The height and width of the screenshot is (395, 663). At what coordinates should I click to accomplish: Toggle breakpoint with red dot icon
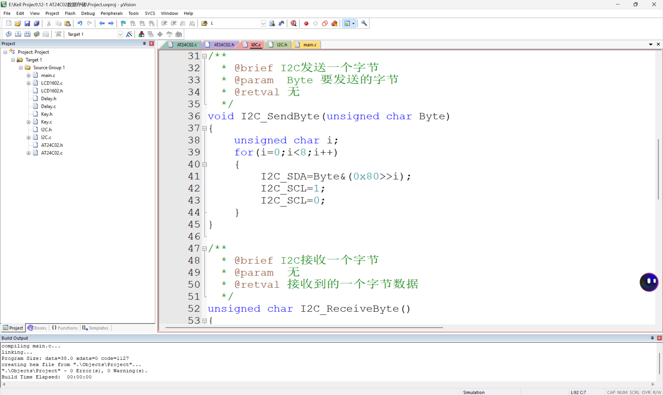coord(306,24)
